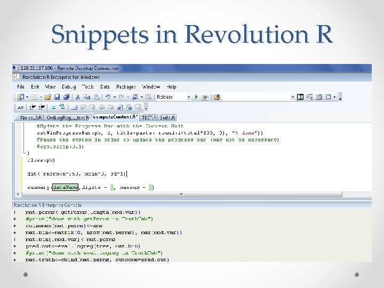This screenshot has height=288, width=384.
Task: Click the digits snippet placeholder field
Action: tap(112, 187)
